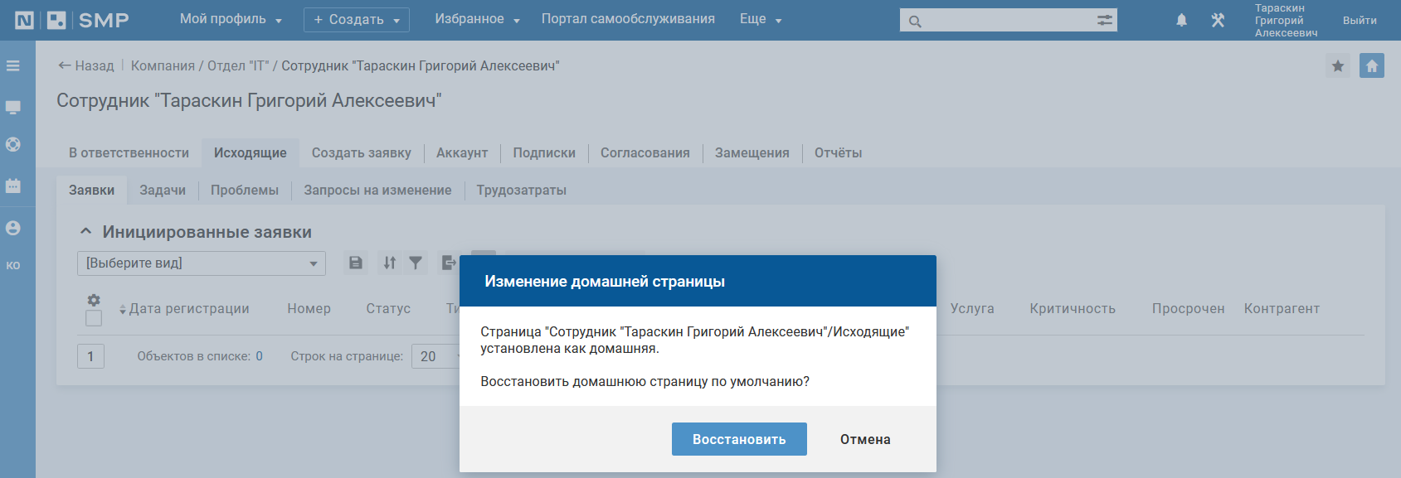Open the admin tools hammer-and-wrench icon
This screenshot has width=1401, height=478.
tap(1218, 21)
